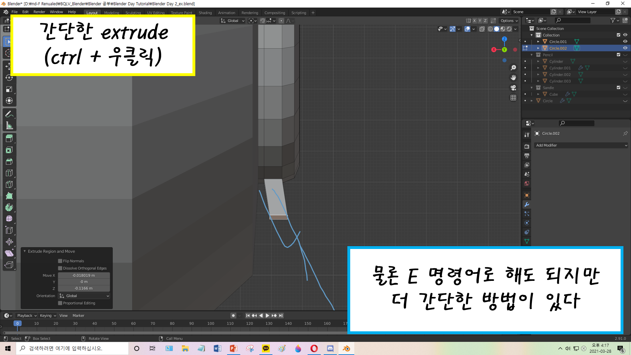Enable the Flip Normals checkbox
The image size is (631, 355).
pyautogui.click(x=60, y=261)
